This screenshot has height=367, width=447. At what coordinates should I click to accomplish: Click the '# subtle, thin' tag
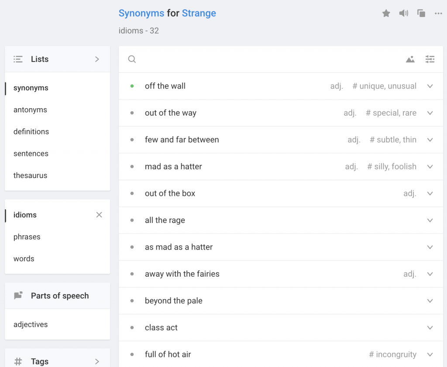click(393, 140)
